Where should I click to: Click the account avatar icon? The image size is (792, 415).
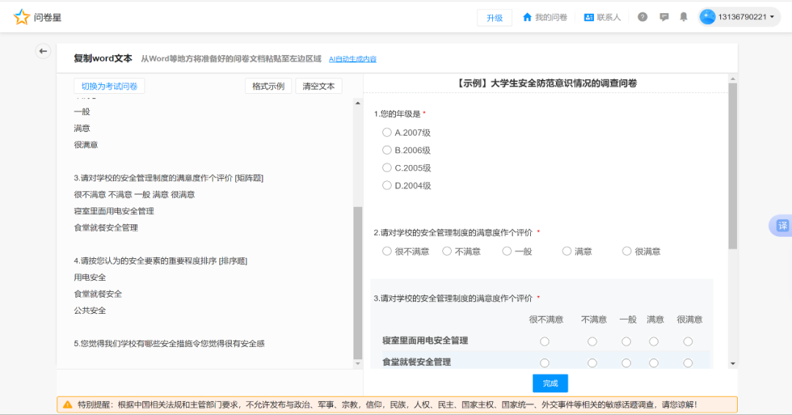[707, 17]
